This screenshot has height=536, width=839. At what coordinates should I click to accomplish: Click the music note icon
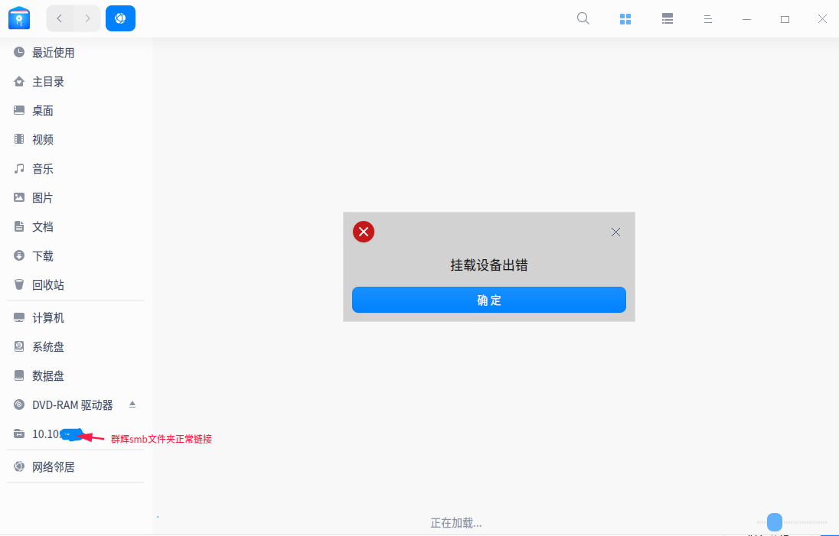click(x=19, y=168)
